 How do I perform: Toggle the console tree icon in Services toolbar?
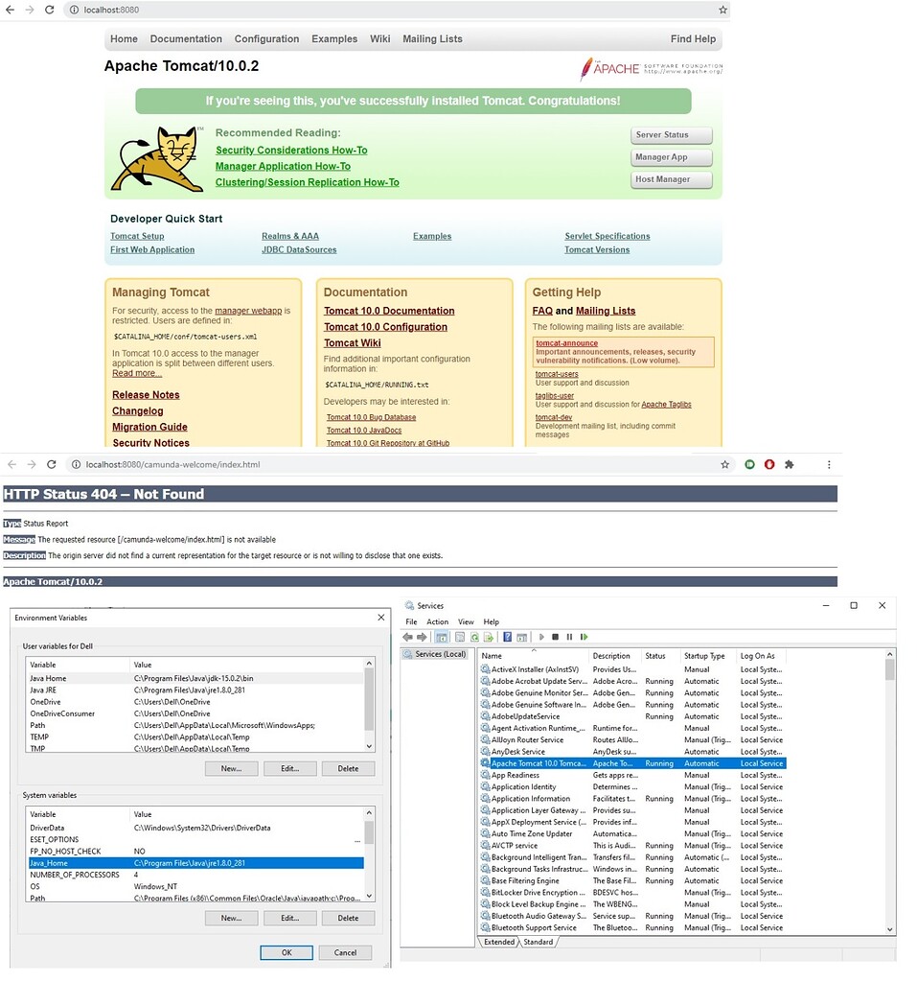[443, 636]
